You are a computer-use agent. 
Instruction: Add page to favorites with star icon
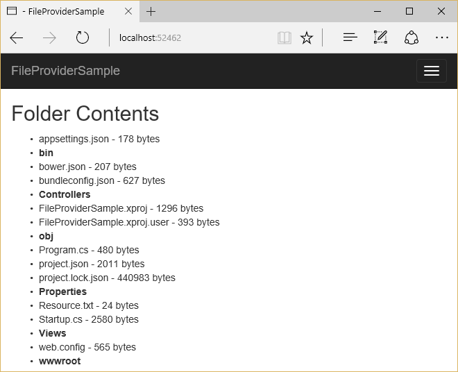pos(306,38)
